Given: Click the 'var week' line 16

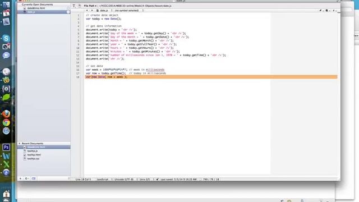Looking at the screenshot, I should point(125,70).
